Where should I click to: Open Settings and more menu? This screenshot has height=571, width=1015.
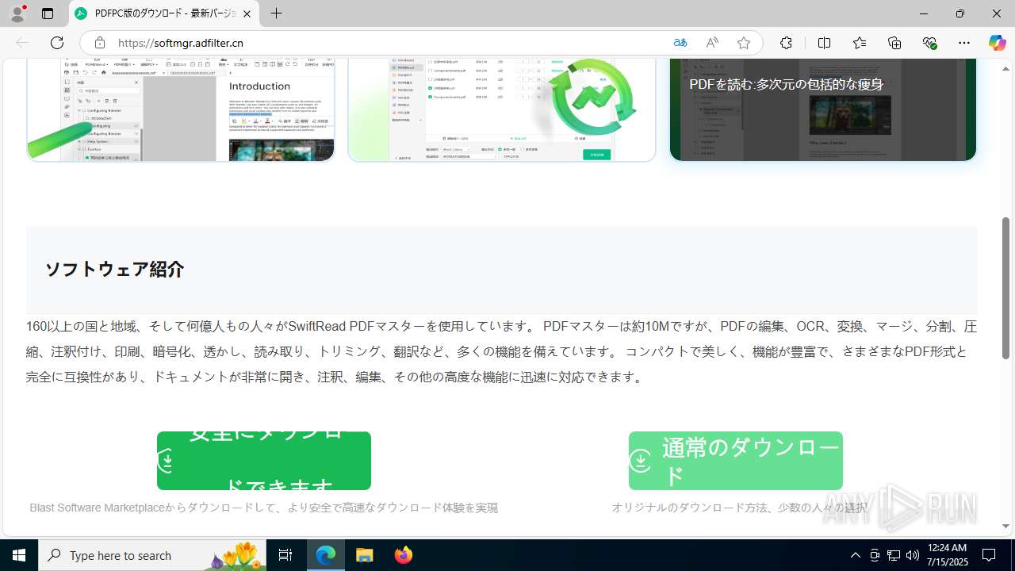click(x=964, y=43)
